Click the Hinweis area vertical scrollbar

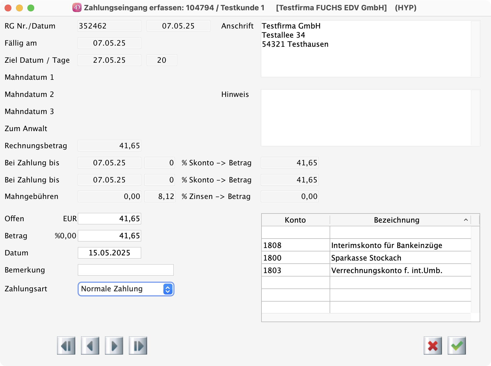click(475, 118)
